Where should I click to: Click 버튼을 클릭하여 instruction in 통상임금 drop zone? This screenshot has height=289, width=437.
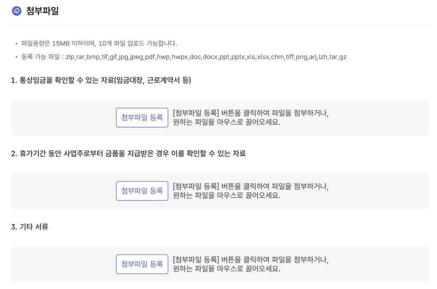click(251, 113)
